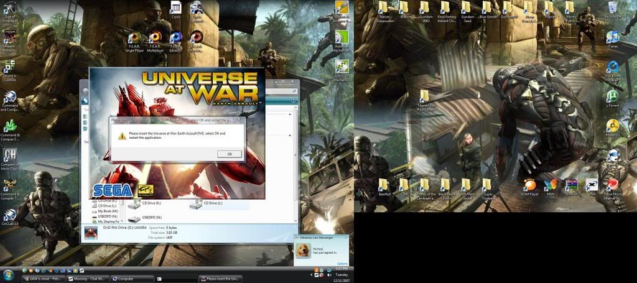Switch to the Computer taskbar window

[x=132, y=279]
